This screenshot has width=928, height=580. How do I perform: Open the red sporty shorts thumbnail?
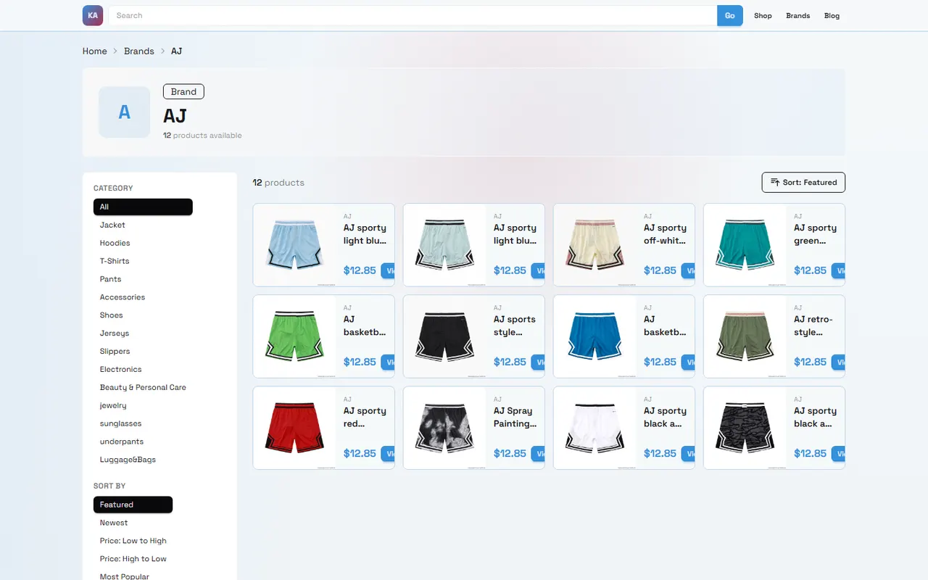[294, 428]
